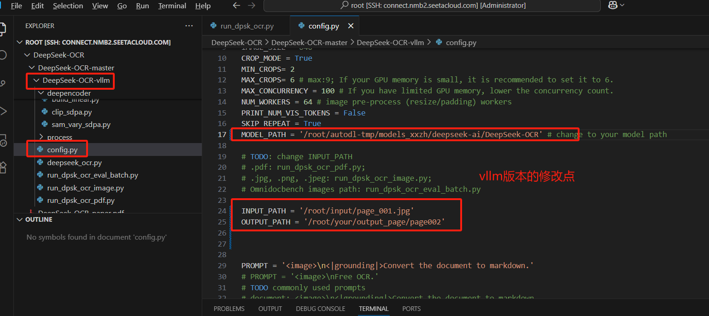Open the Run menu
The width and height of the screenshot is (709, 316).
click(x=142, y=6)
